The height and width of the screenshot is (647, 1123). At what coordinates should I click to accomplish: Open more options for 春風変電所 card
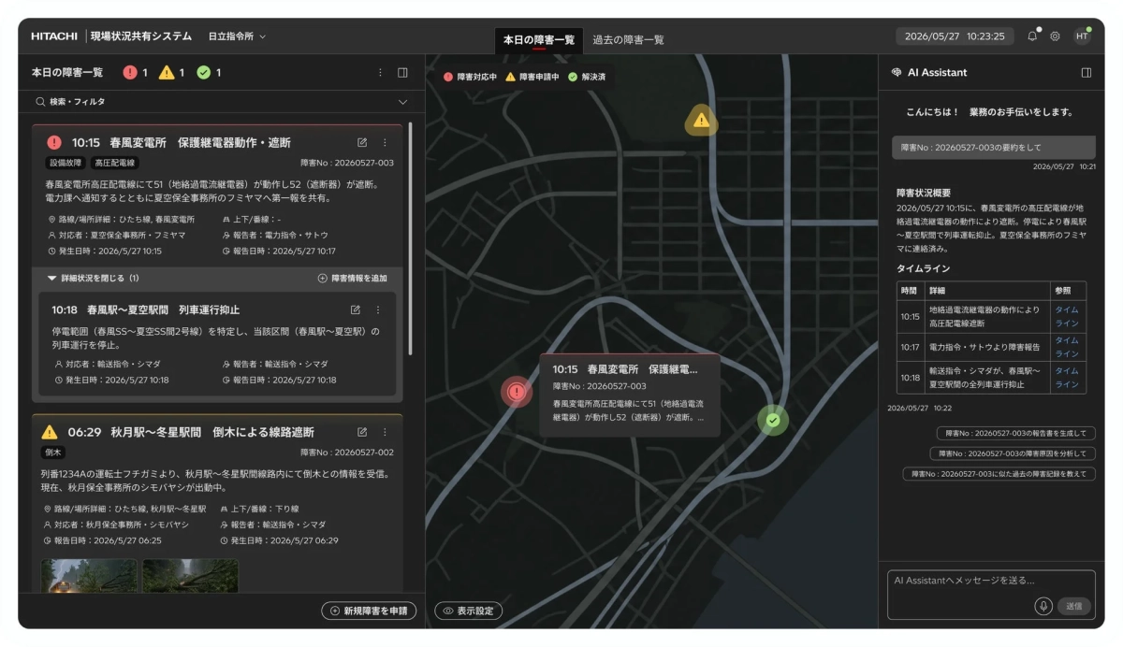tap(385, 142)
